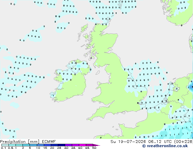Click the 'Su' weekday label
193x149 pixels.
(x=113, y=142)
